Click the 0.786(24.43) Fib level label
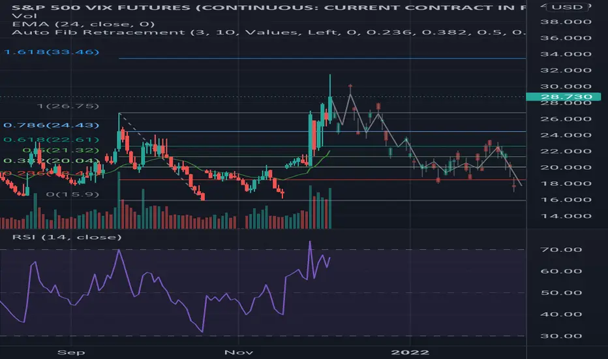608x359 pixels. [51, 125]
